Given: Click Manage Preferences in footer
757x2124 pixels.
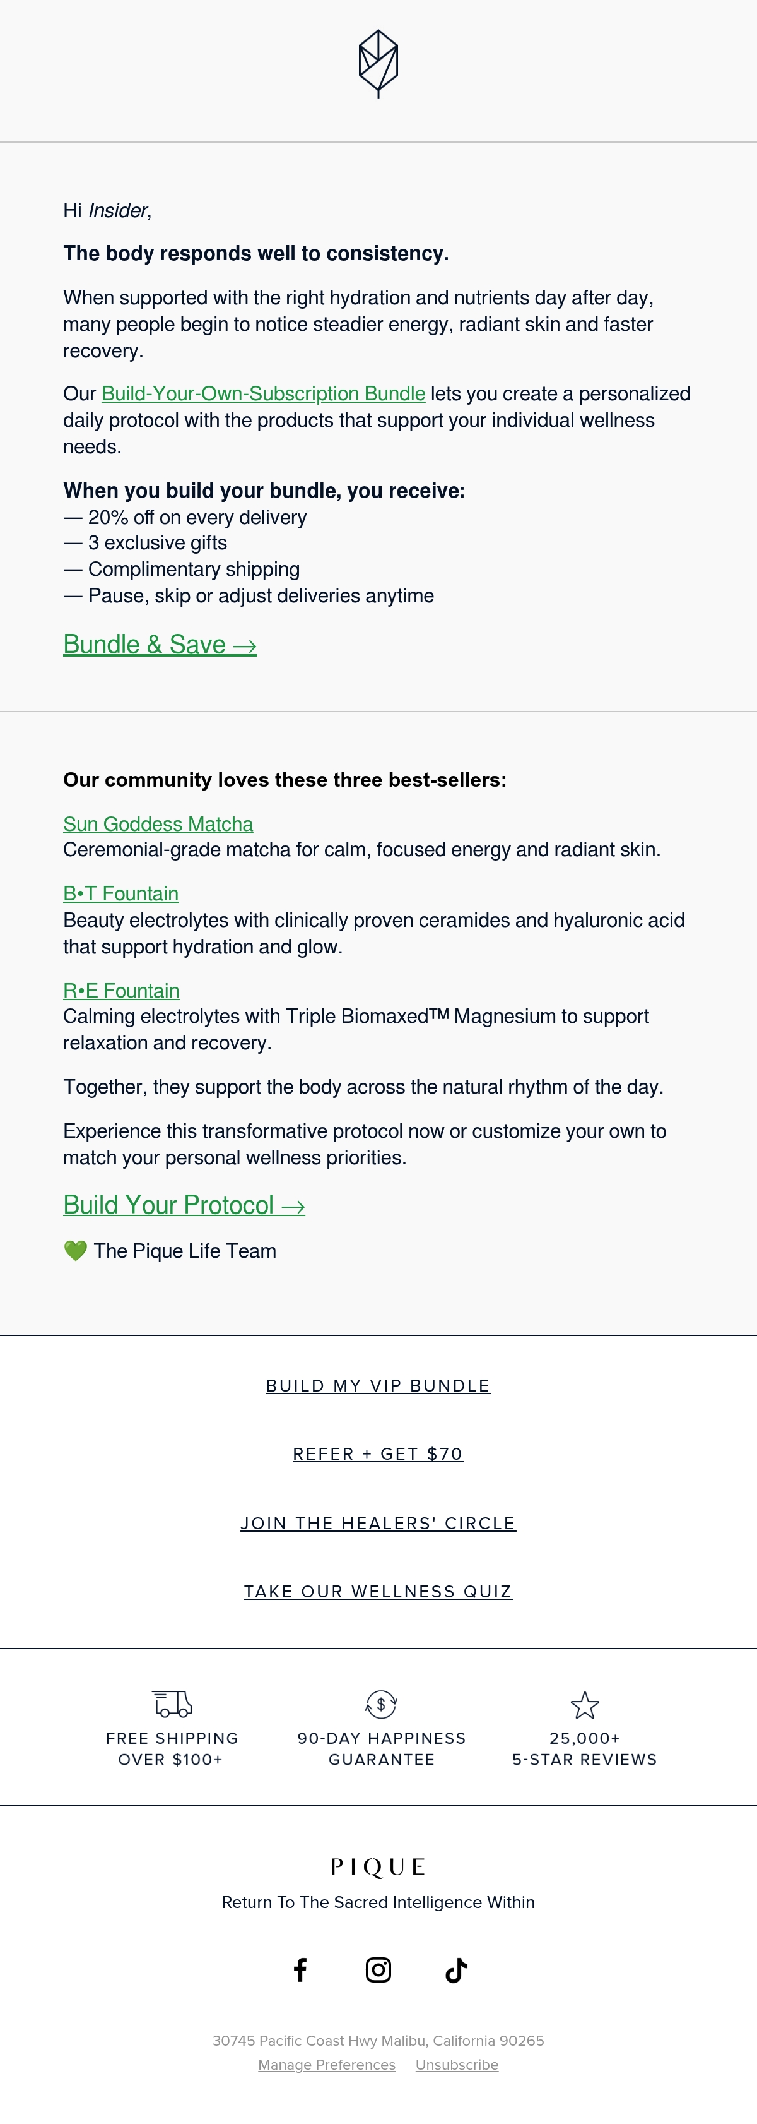Looking at the screenshot, I should click(x=327, y=2065).
